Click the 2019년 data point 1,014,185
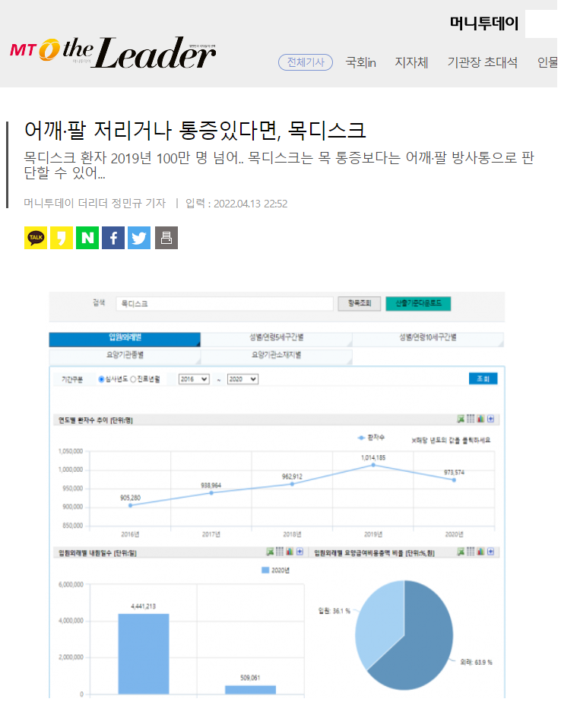Viewport: 561px width, 702px height. click(x=373, y=466)
